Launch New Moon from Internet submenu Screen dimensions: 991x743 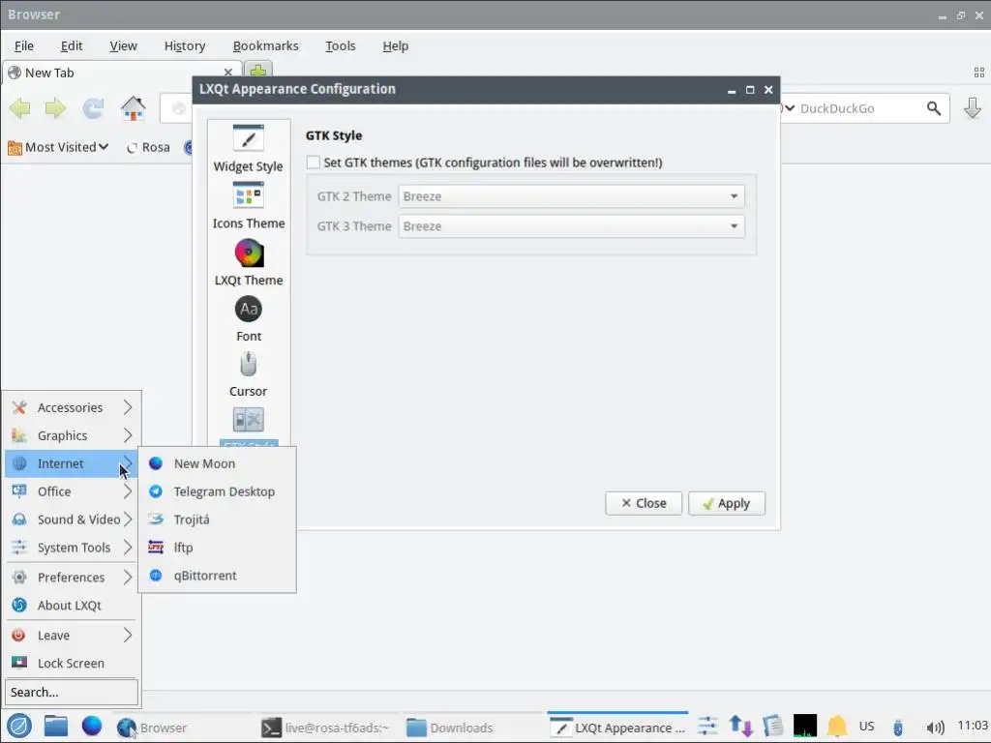[217, 463]
